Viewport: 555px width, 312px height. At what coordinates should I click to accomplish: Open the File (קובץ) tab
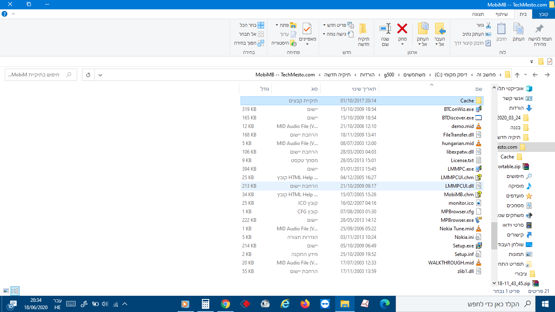pyautogui.click(x=544, y=14)
